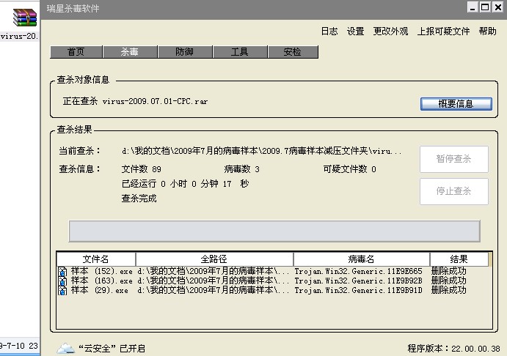The image size is (507, 356).
Task: Open the 日志 menu
Action: (x=329, y=31)
